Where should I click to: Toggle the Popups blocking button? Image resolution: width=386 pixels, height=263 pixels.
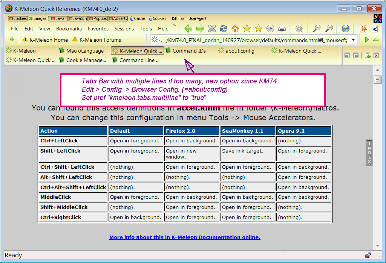[x=98, y=18]
